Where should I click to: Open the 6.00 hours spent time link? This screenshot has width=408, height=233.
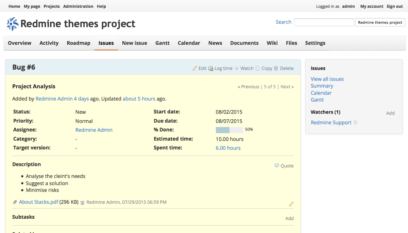tap(228, 148)
